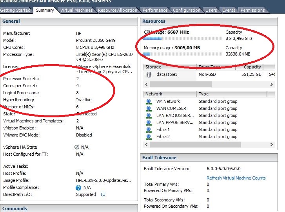Click the Fault Tolerance panel header
This screenshot has width=285, height=212.
pos(209,158)
